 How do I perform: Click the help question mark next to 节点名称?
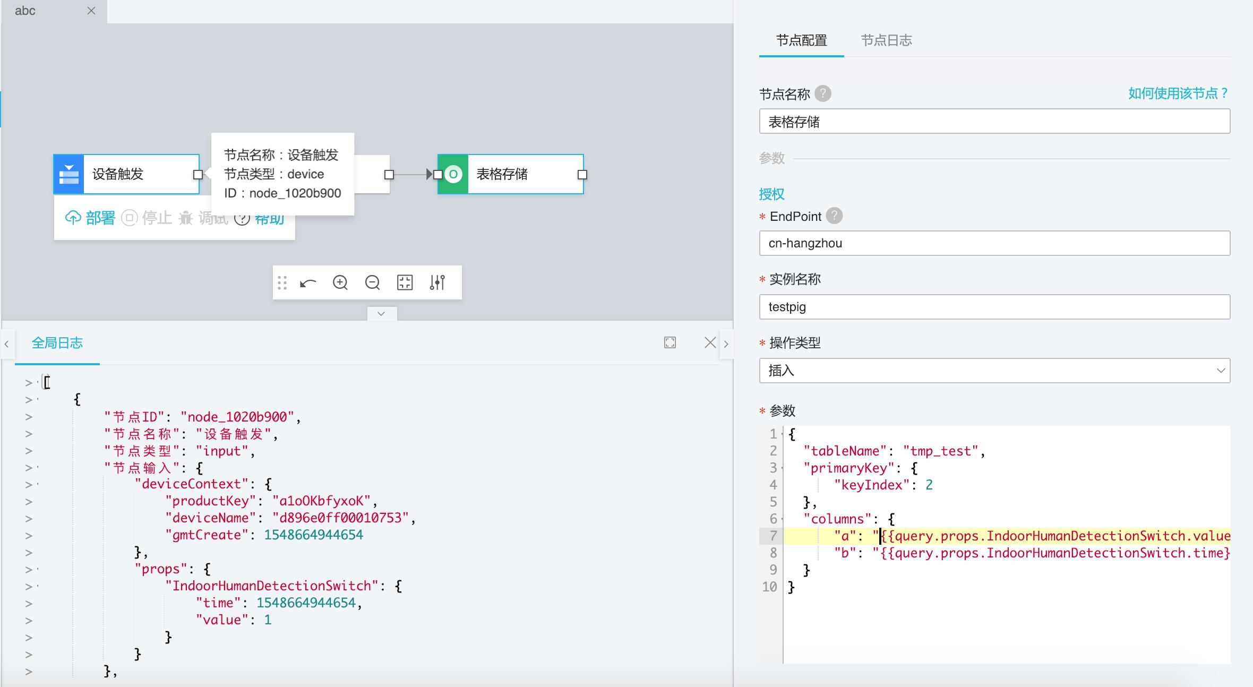tap(822, 93)
